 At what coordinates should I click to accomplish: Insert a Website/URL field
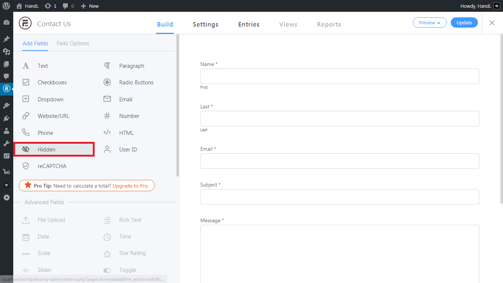(x=53, y=116)
